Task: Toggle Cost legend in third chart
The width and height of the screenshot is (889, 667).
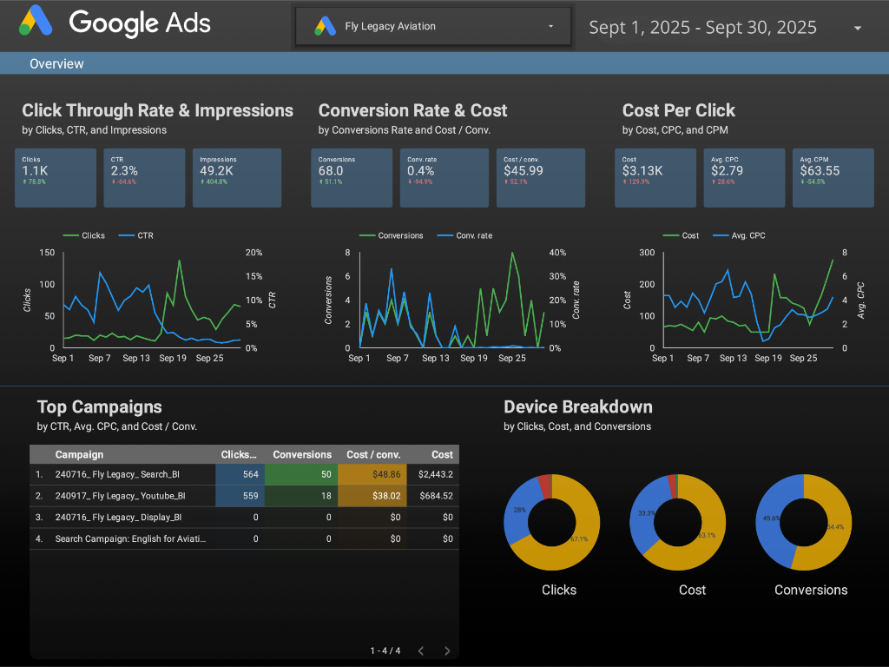Action: (681, 235)
